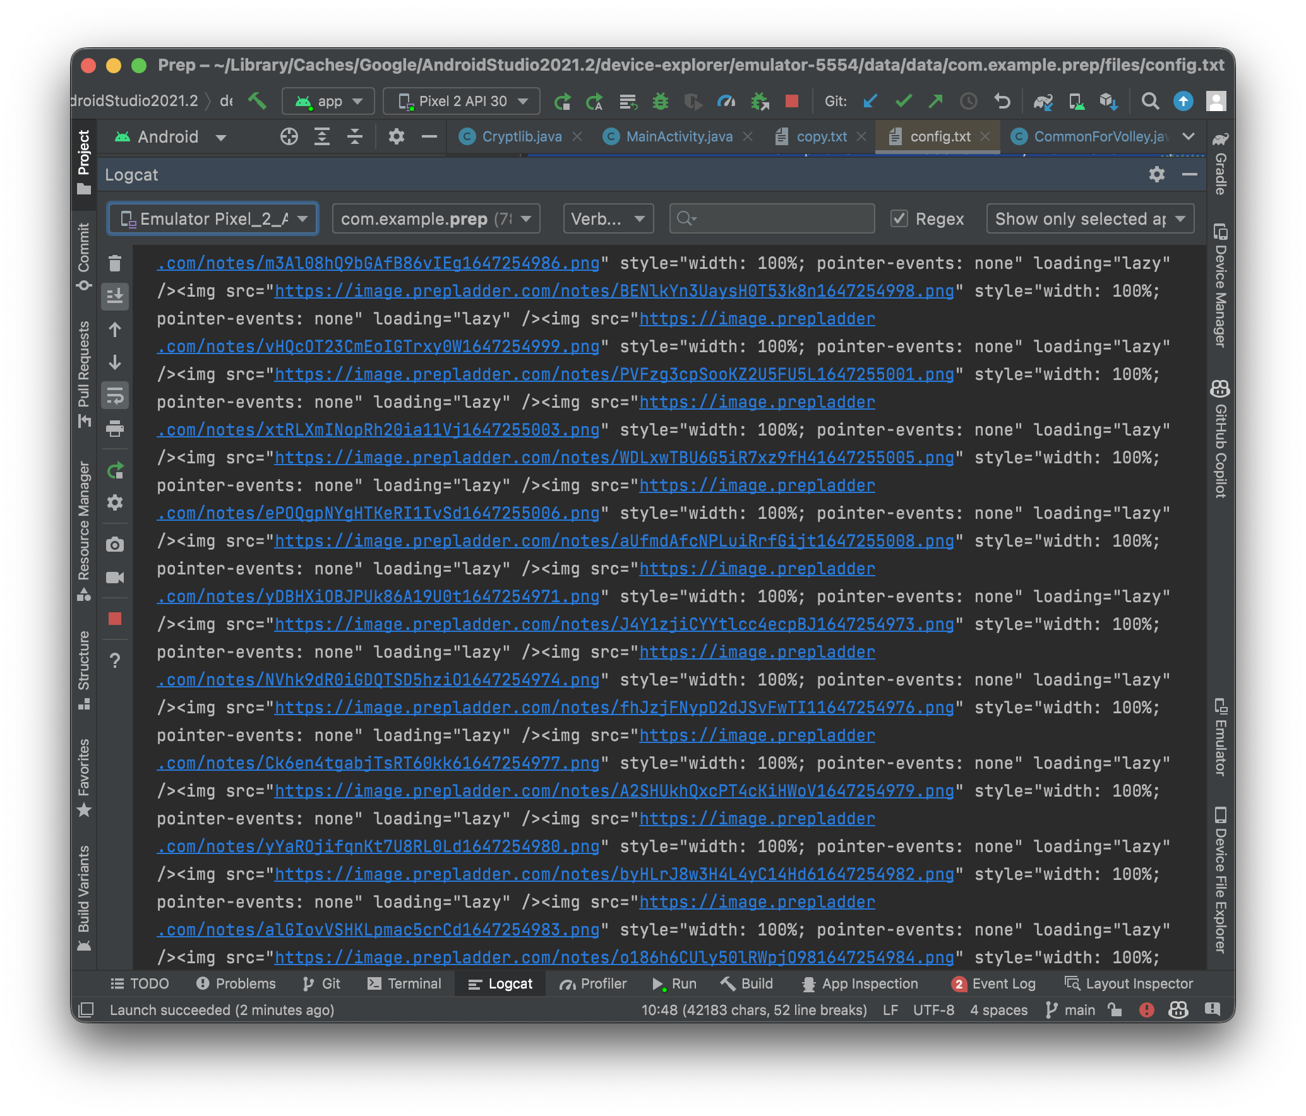
Task: Open link ending PVFzg3cpSooKZ2U5FU5L1647255001.png
Action: coord(614,374)
